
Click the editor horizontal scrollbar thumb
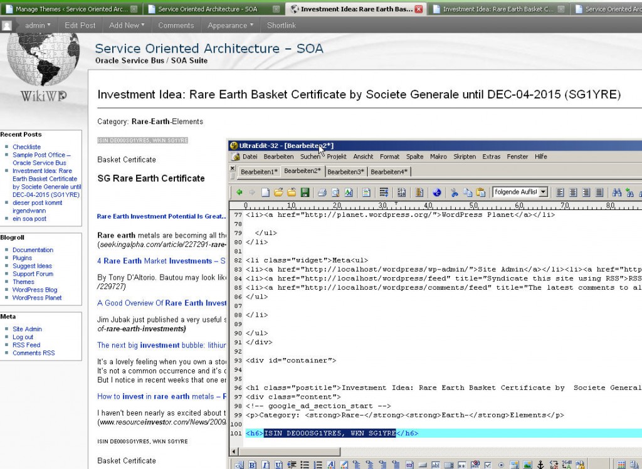pos(290,452)
